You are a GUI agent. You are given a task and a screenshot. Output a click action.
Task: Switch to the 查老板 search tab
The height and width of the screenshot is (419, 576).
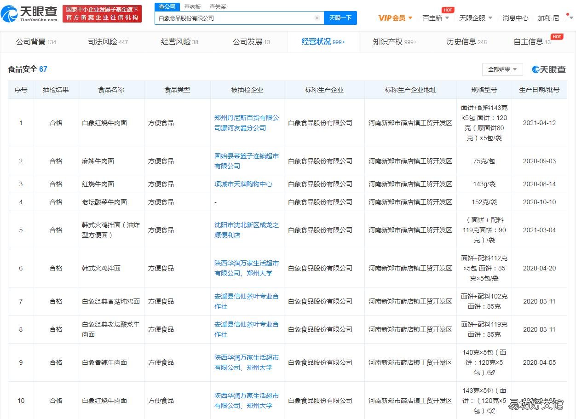point(192,6)
